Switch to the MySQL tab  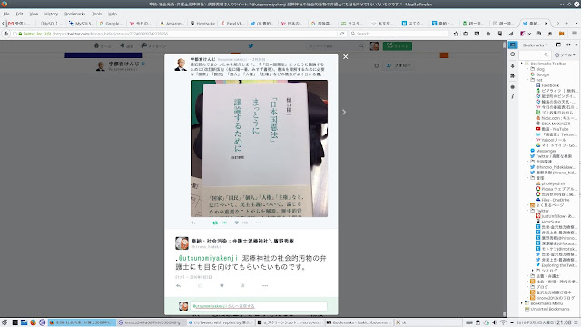(81, 23)
